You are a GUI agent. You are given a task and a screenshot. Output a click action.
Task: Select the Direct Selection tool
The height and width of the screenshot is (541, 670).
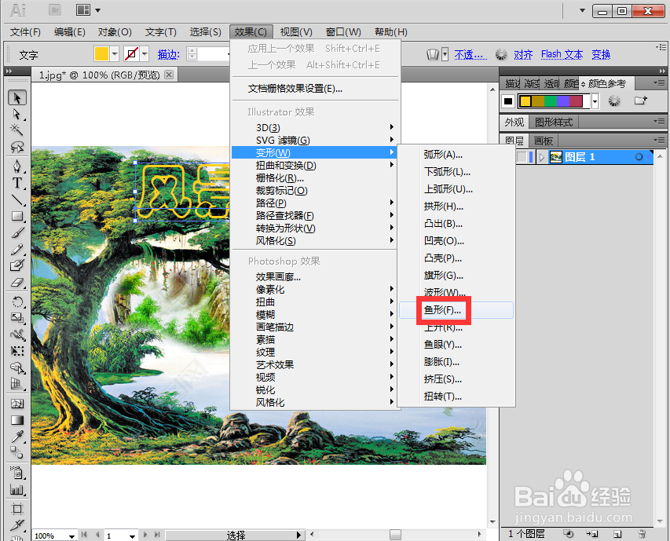[x=17, y=115]
